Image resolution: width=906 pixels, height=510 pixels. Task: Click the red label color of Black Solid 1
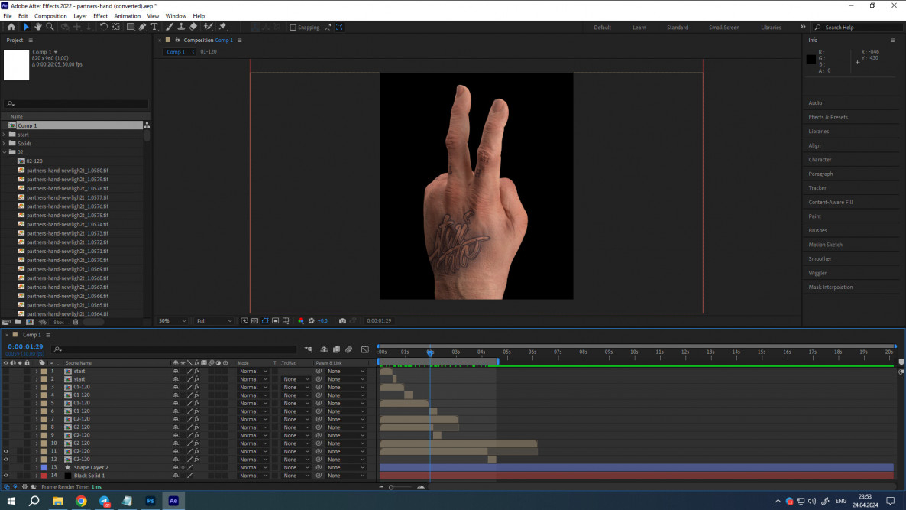44,476
